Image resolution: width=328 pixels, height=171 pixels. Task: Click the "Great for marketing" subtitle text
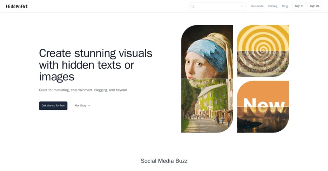click(x=83, y=90)
